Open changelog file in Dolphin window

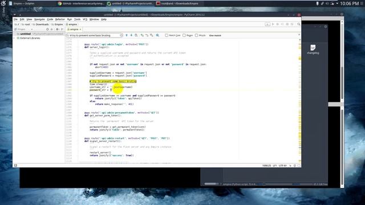click(x=313, y=50)
